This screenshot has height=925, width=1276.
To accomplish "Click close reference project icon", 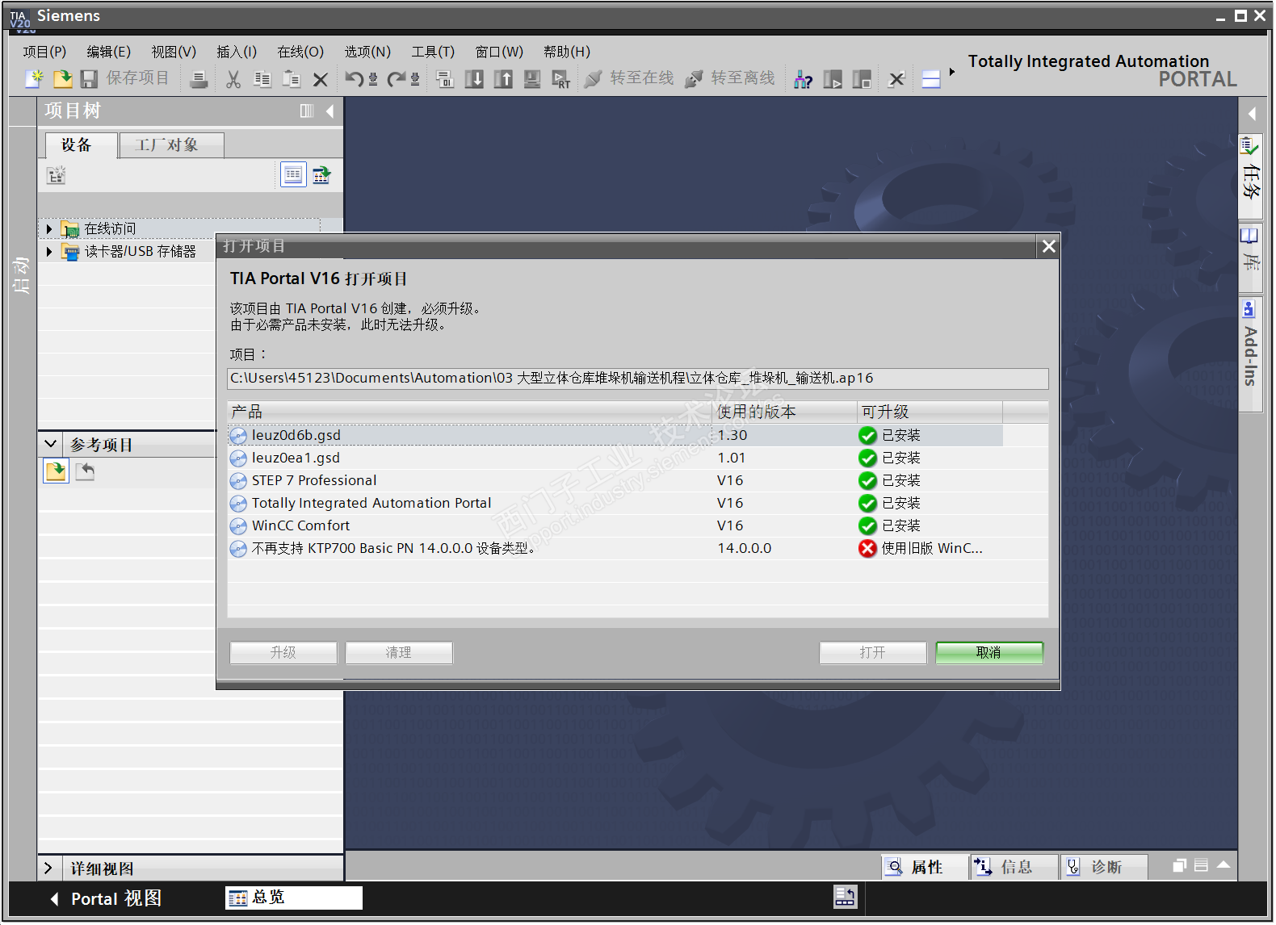I will [85, 471].
